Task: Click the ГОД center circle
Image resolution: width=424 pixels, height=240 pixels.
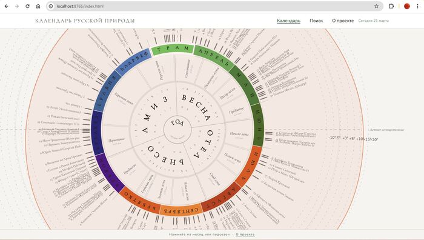Action: coord(177,130)
